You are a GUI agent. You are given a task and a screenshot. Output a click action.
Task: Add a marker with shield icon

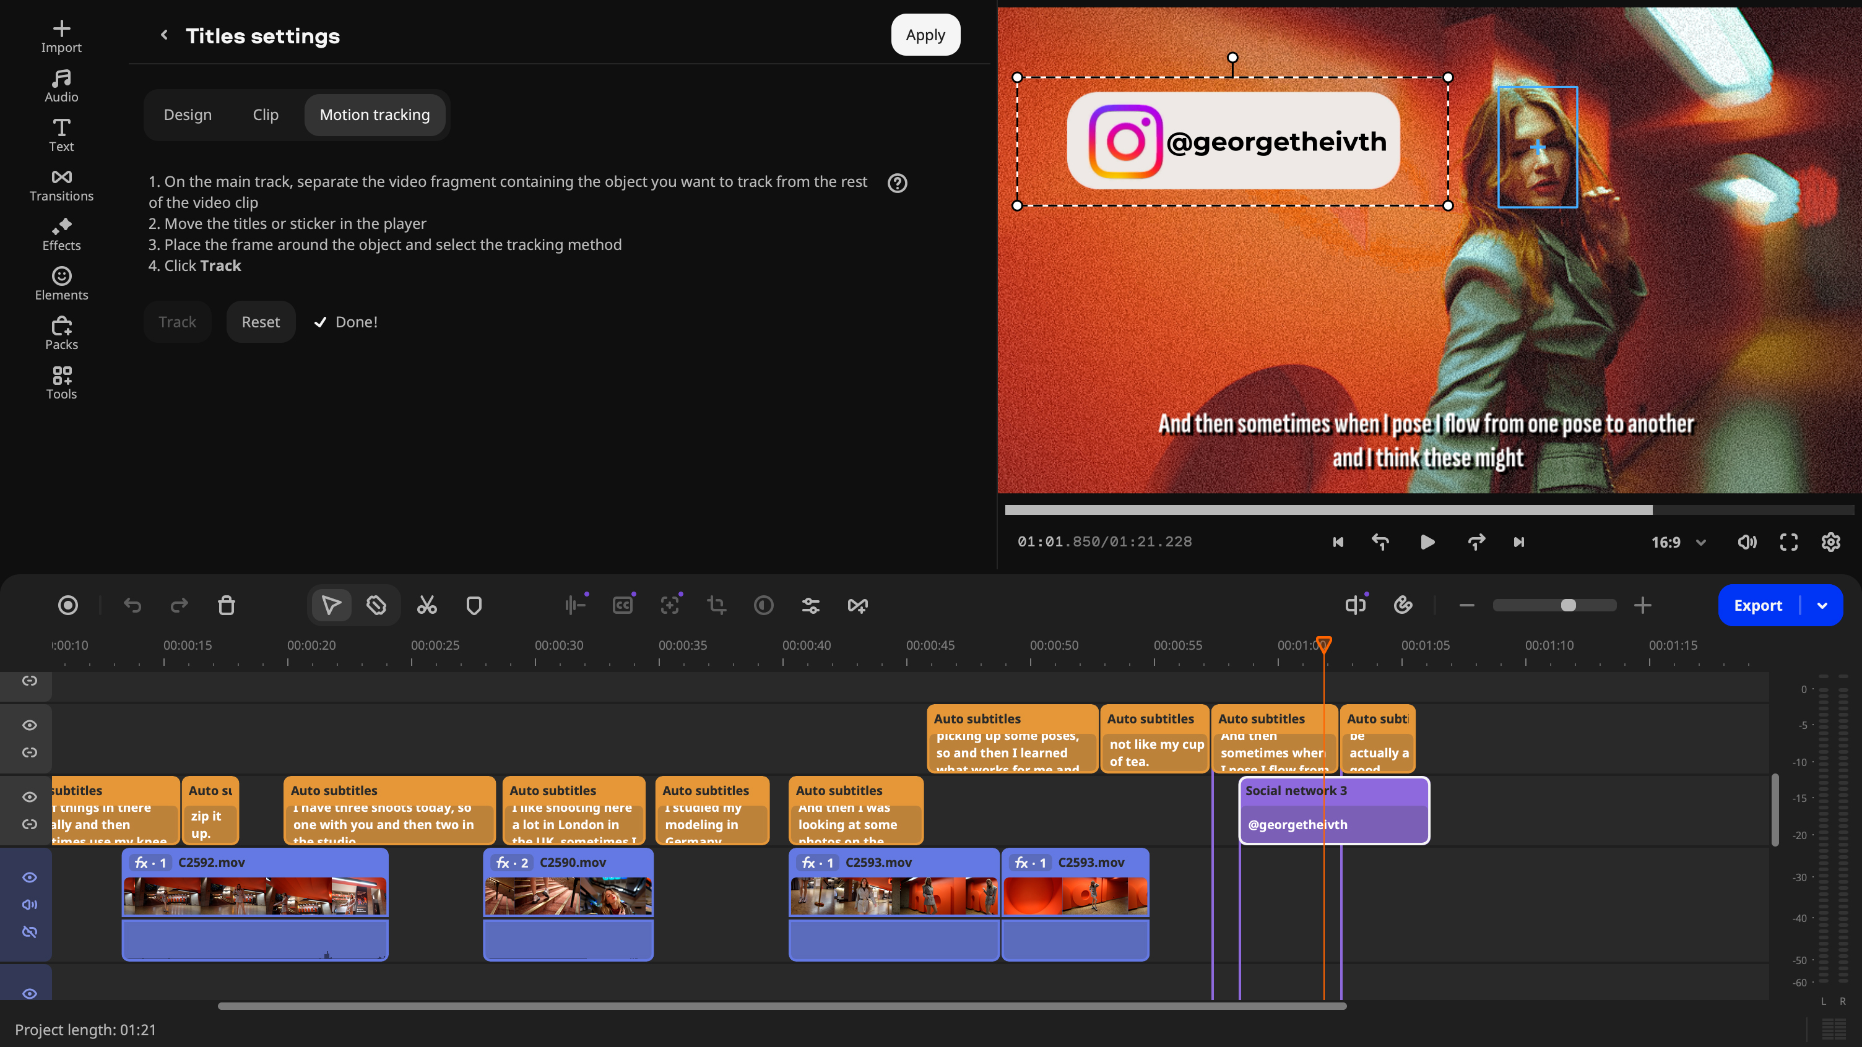point(474,605)
